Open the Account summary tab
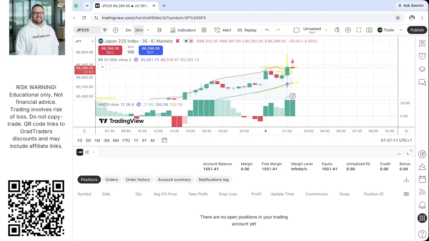Screen dimensions: 429x241 tap(174, 180)
